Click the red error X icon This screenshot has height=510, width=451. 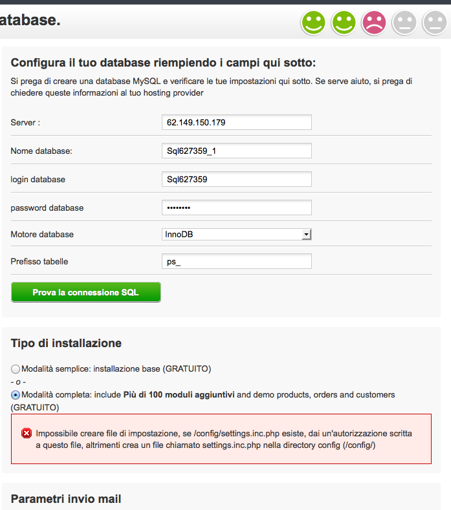(x=27, y=433)
